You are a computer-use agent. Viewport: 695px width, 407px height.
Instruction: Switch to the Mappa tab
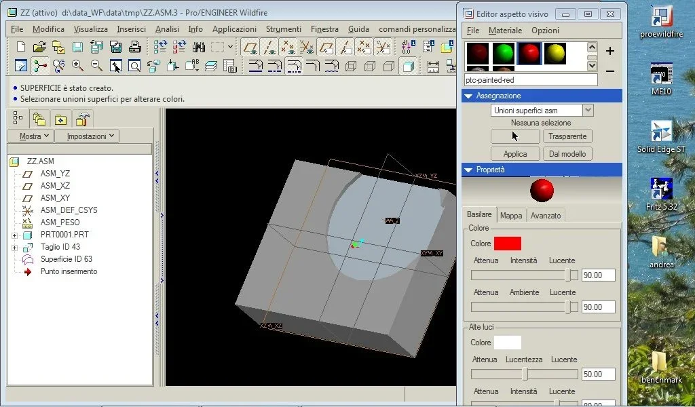511,216
